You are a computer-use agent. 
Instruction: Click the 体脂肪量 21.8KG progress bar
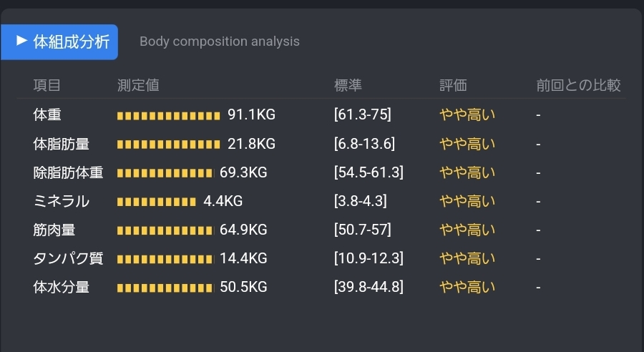169,145
